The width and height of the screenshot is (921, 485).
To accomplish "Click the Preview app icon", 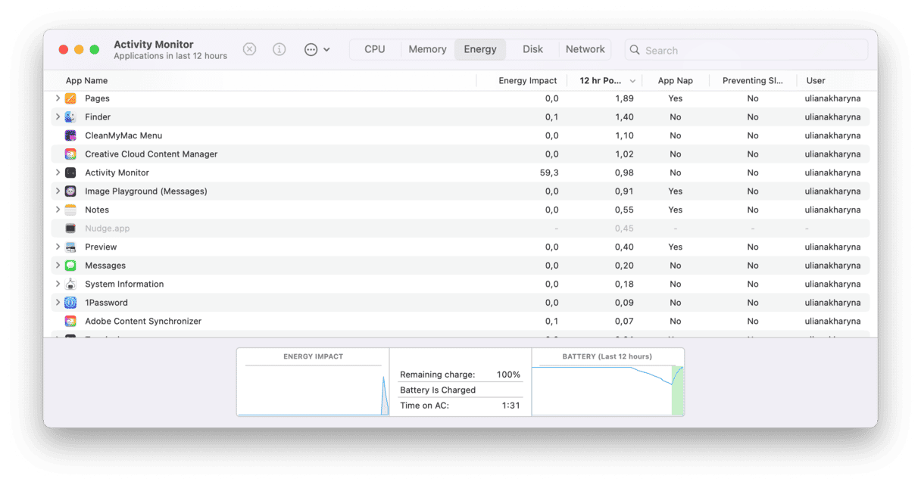I will tap(70, 247).
